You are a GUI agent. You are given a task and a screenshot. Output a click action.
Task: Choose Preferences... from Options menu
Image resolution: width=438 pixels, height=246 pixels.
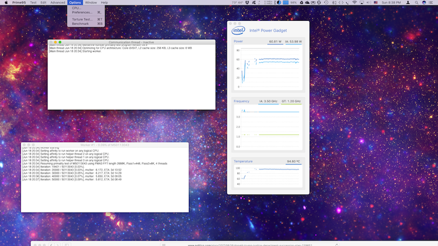click(x=86, y=12)
